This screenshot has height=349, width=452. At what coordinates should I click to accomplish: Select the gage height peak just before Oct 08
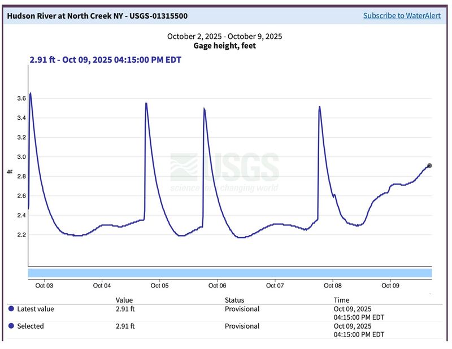pos(320,107)
